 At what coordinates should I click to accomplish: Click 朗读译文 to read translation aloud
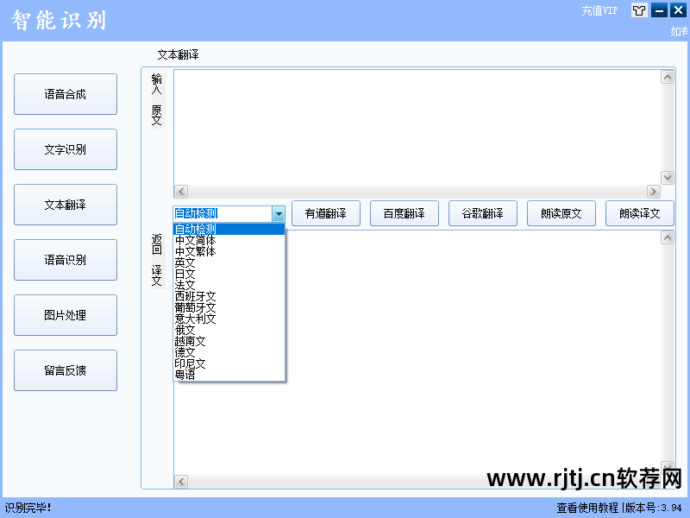640,213
